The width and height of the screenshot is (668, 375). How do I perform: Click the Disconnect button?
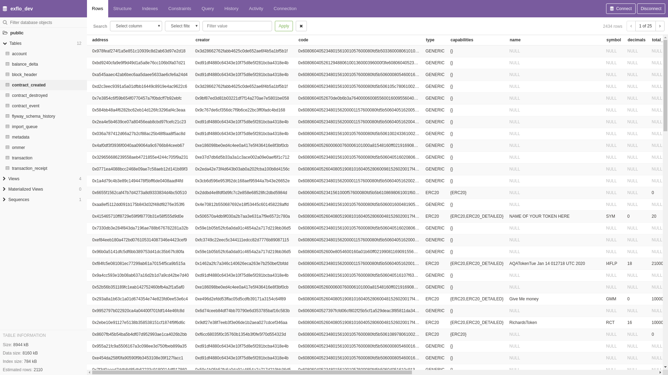click(x=651, y=9)
